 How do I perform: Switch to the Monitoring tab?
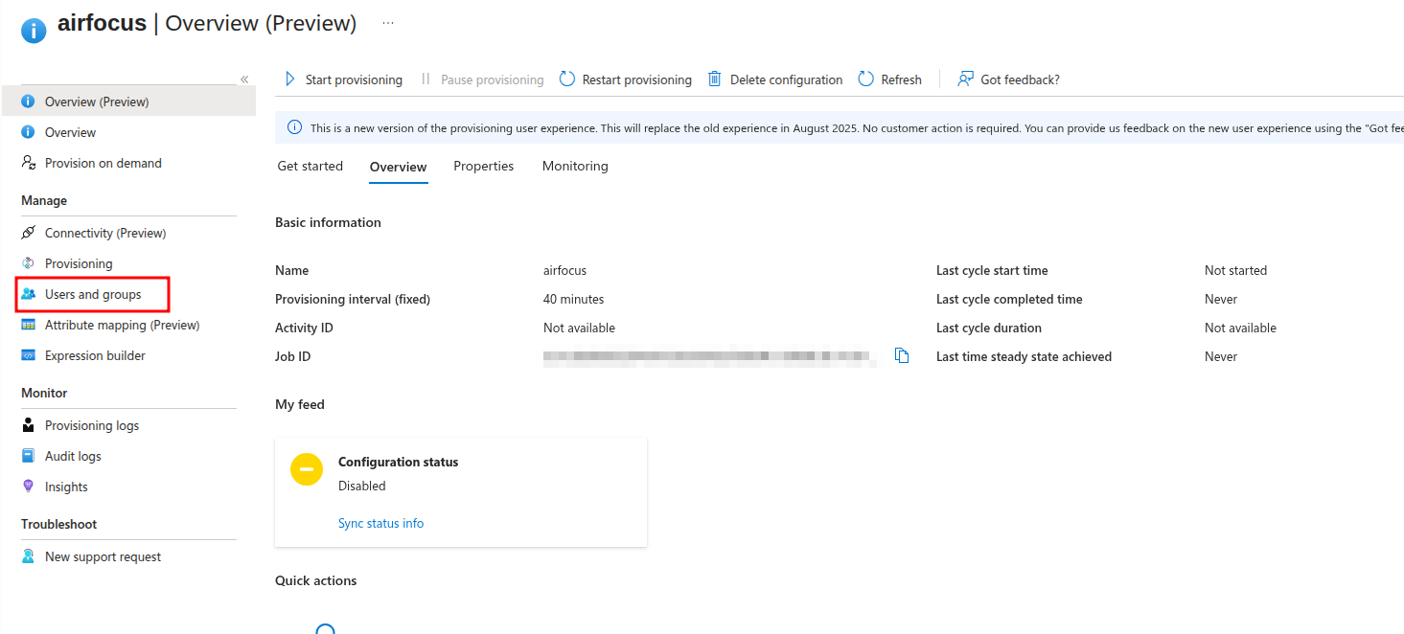(575, 167)
